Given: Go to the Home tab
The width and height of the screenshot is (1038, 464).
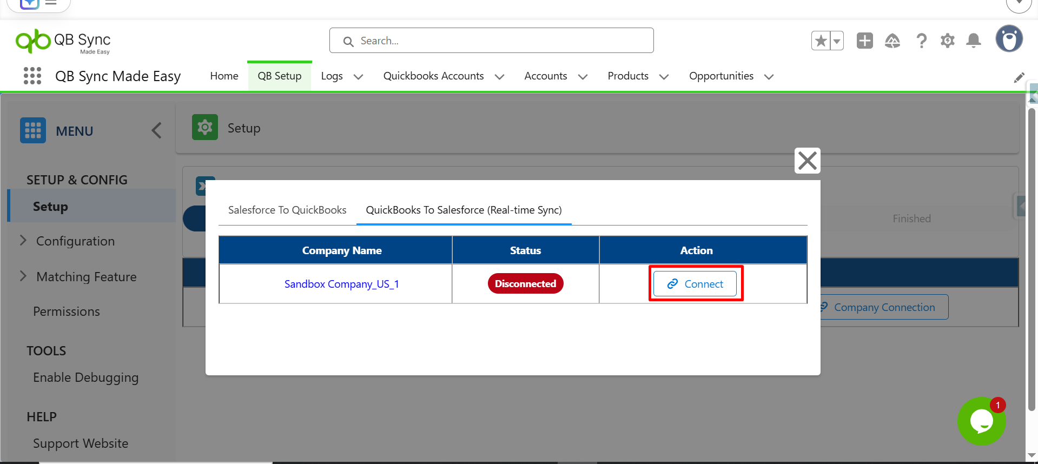Looking at the screenshot, I should point(224,76).
